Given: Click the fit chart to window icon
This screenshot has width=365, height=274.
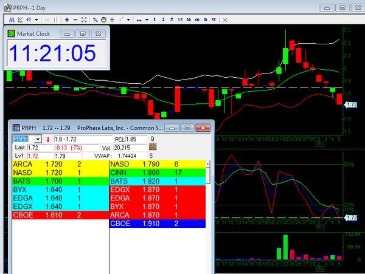Looking at the screenshot, I should (85, 20).
